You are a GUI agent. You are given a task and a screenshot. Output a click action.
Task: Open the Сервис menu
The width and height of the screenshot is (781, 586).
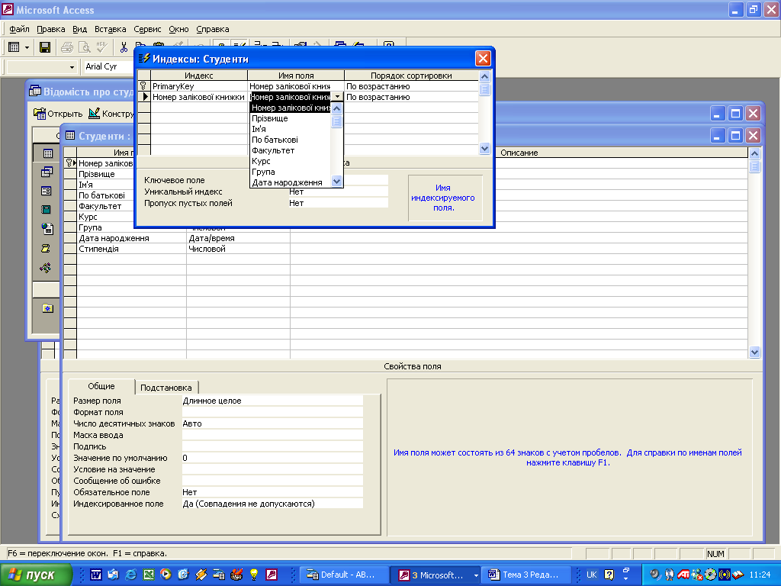tap(147, 29)
